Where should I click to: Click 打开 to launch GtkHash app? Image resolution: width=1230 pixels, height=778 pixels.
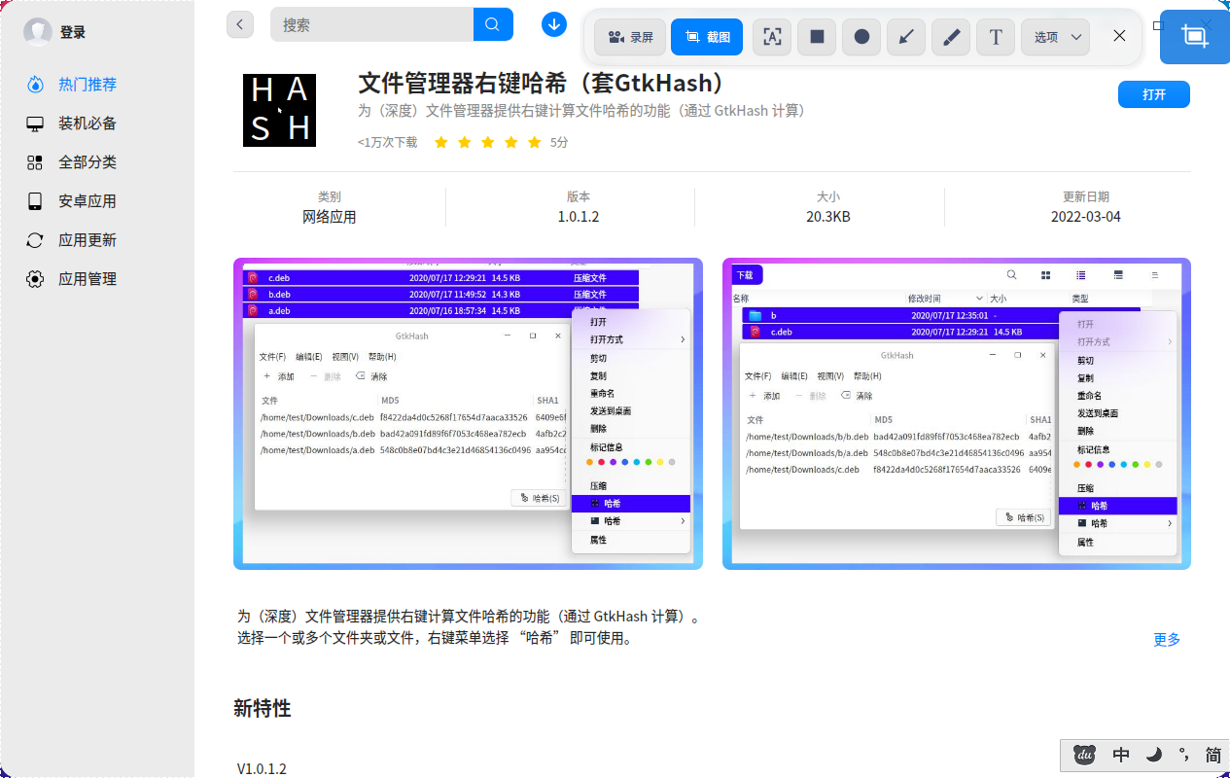click(x=1153, y=94)
